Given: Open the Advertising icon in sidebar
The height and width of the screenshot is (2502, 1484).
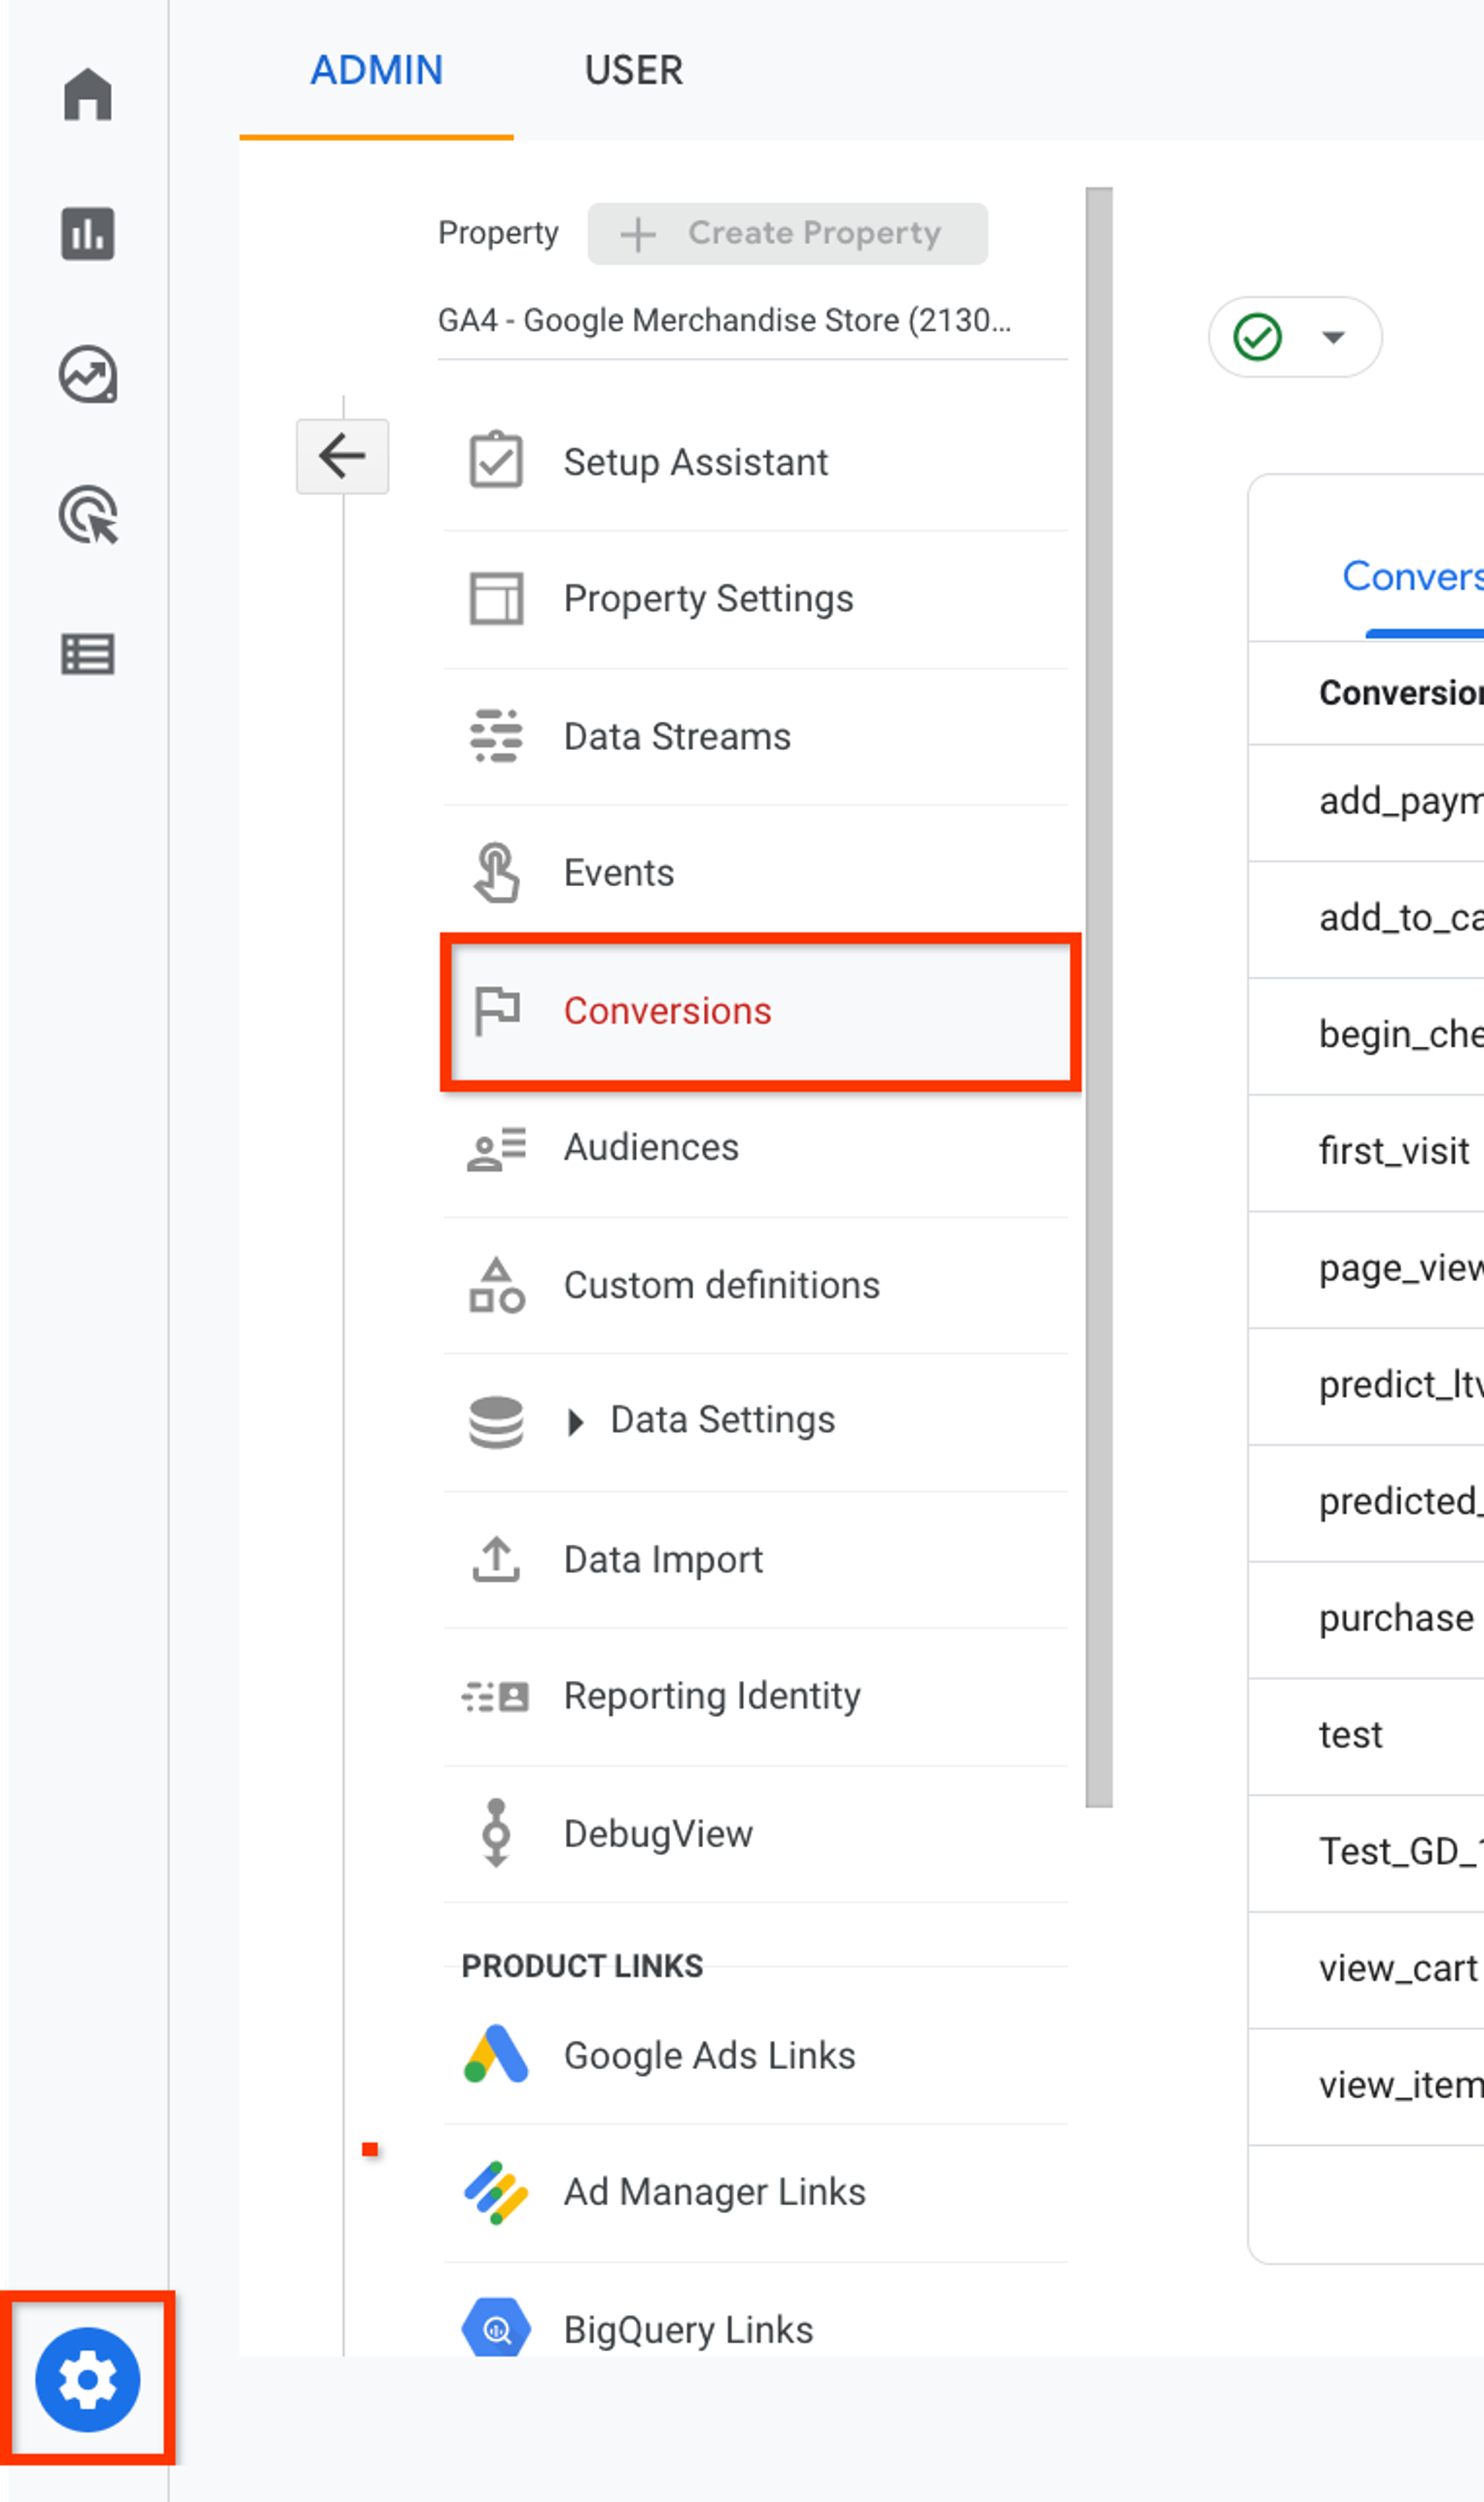Looking at the screenshot, I should point(88,515).
